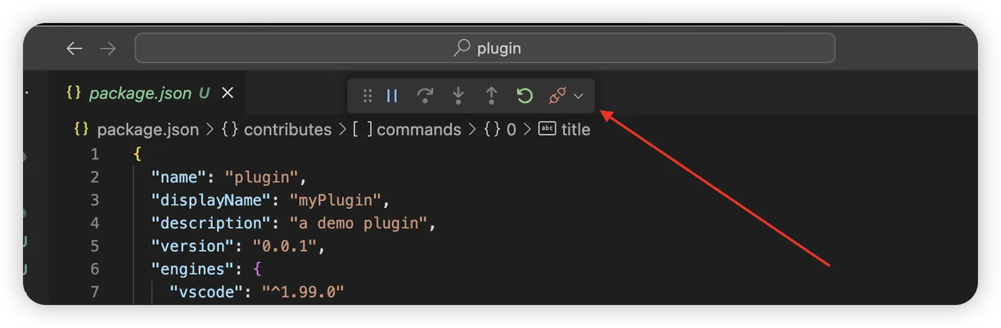The height and width of the screenshot is (328, 1001).
Task: Close the package.json tab
Action: pyautogui.click(x=227, y=93)
